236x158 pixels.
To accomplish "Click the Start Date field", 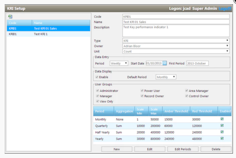I will 155,63.
